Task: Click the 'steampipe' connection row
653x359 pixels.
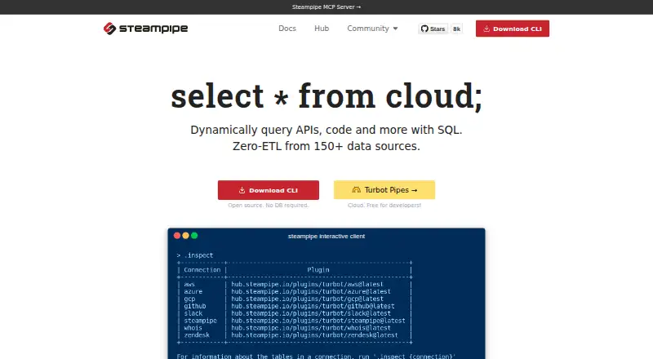Action: pos(294,321)
